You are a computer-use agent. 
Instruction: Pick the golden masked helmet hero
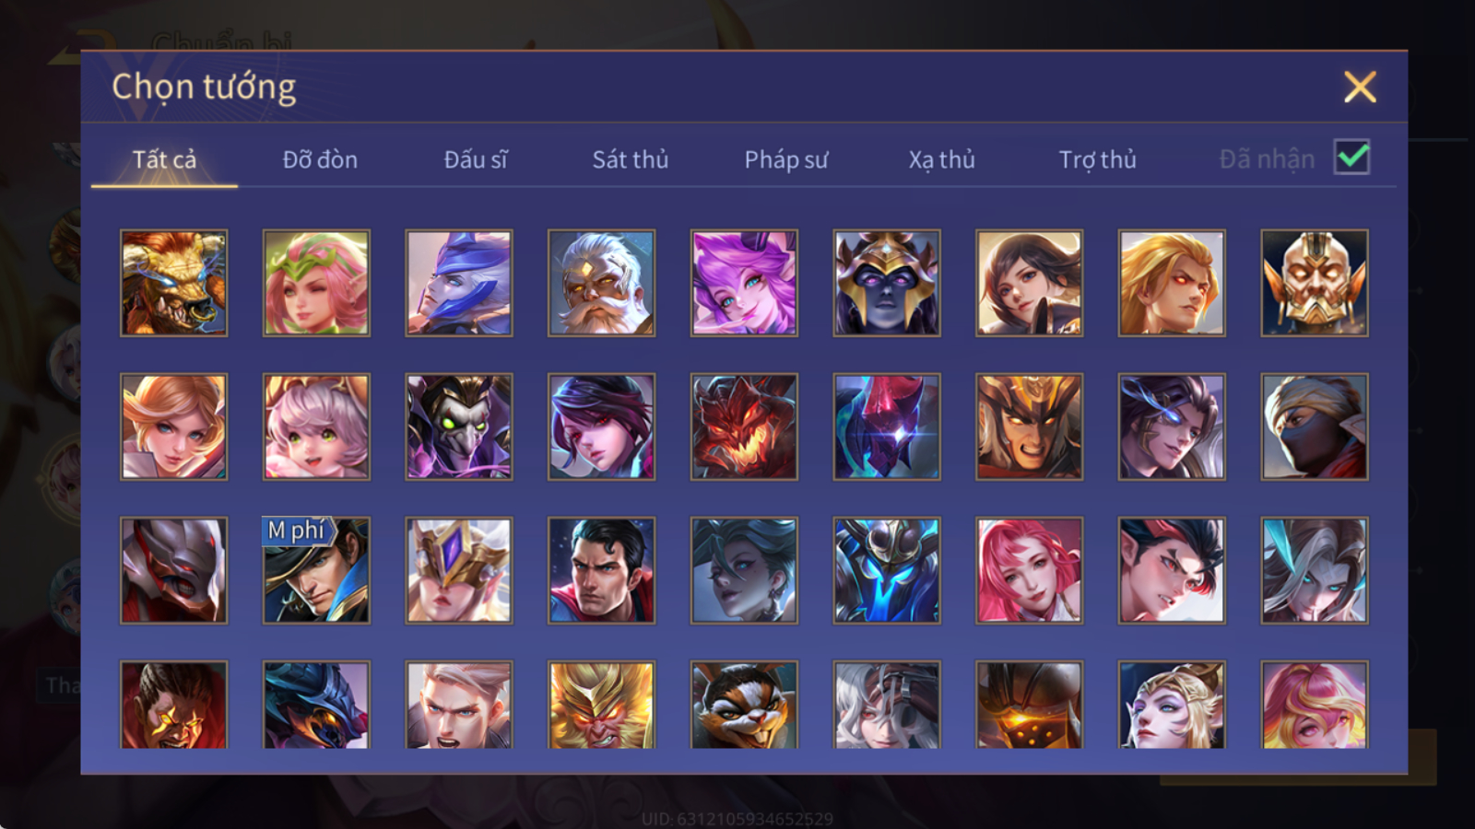tap(1315, 283)
